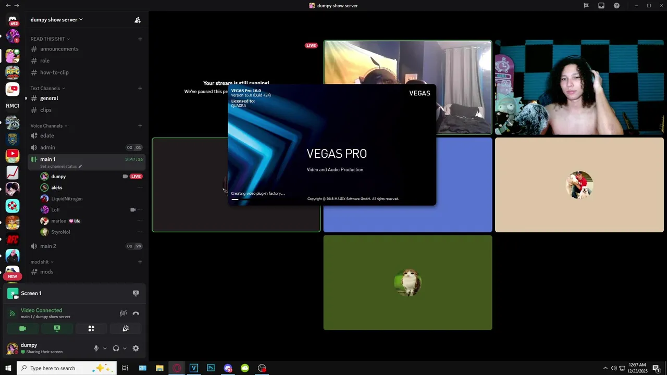Viewport: 667px width, 375px height.
Task: Select the cat avatar participant tile
Action: [407, 282]
